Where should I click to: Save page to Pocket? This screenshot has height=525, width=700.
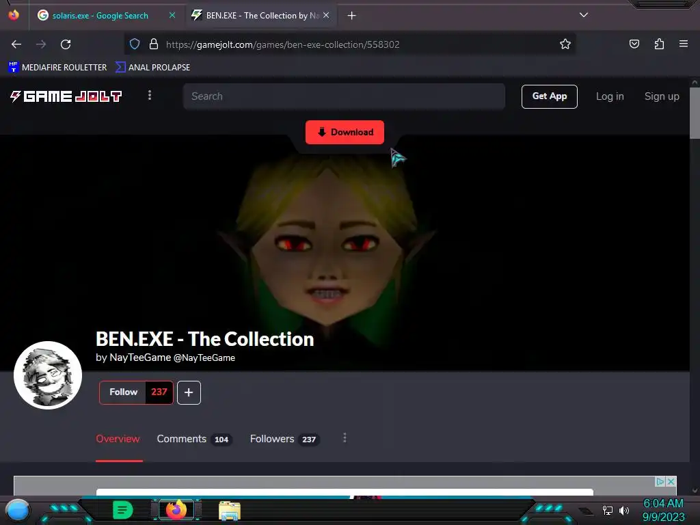[634, 44]
